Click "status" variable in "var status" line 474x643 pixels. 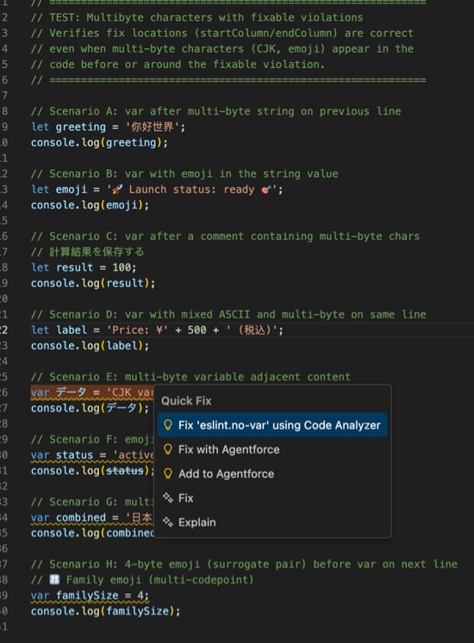click(x=74, y=454)
